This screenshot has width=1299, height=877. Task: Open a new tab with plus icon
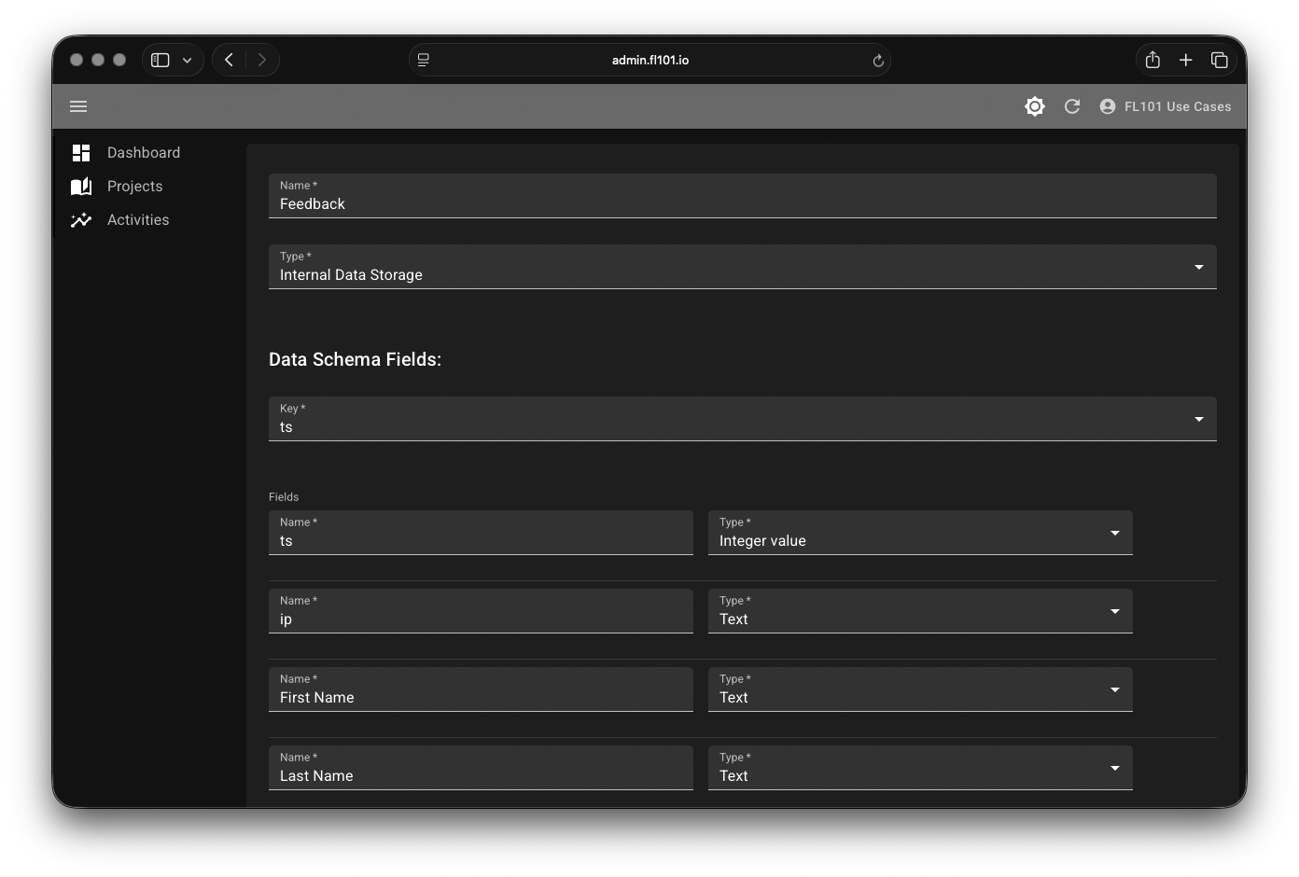1185,60
